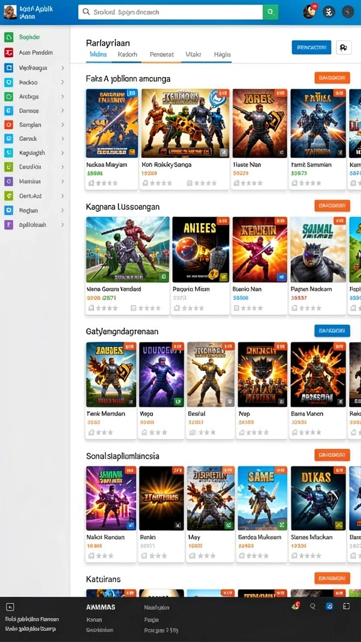Select the red Aun Penddin sidebar icon
361x642 pixels.
(9, 53)
